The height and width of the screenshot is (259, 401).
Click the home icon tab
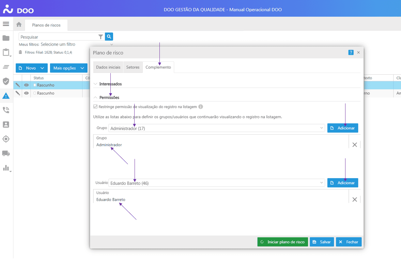click(19, 25)
